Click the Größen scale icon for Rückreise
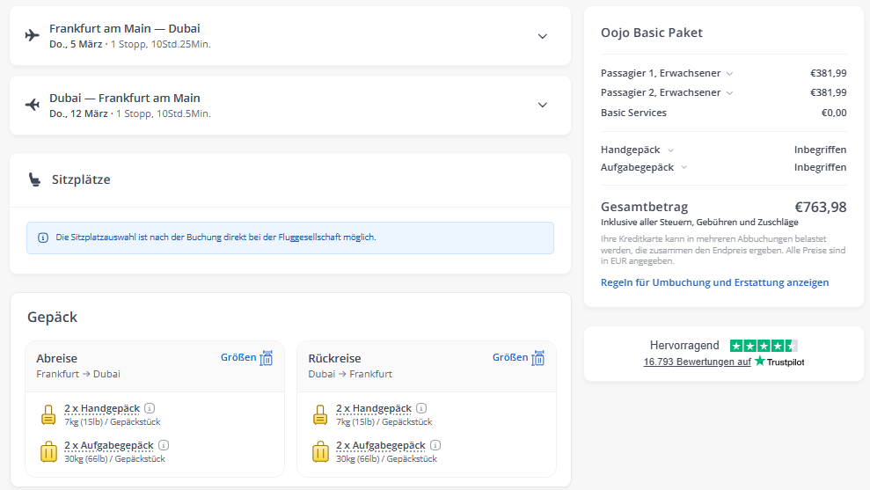Image resolution: width=870 pixels, height=490 pixels. point(538,358)
